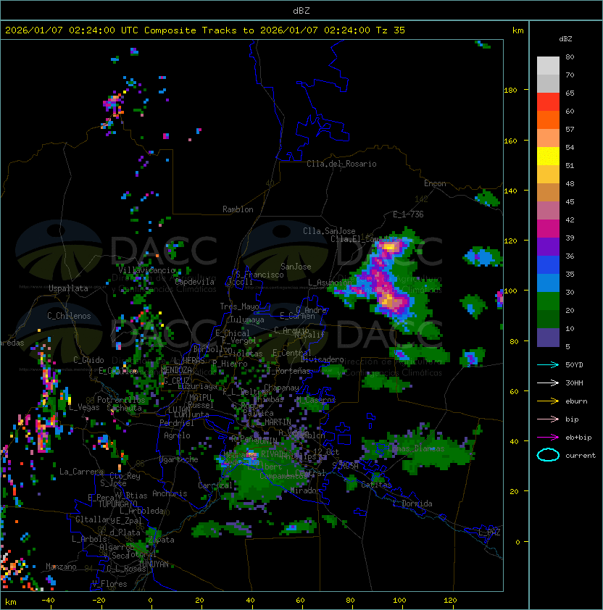Image resolution: width=603 pixels, height=610 pixels.
Task: Click the 'Tres_Mayo' map label
Action: pyautogui.click(x=239, y=306)
